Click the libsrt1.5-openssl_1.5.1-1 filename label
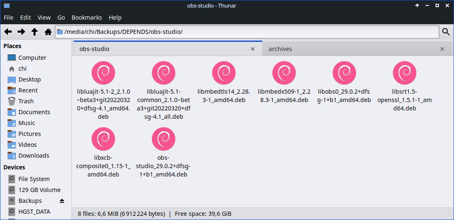Screen dimensions: 454x220 pos(405,100)
